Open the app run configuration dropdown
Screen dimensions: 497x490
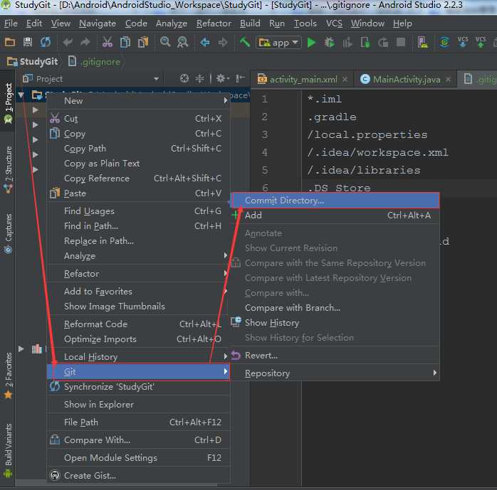coord(278,43)
